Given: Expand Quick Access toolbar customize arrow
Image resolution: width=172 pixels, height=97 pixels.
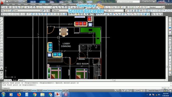Looking at the screenshot, I should click(x=26, y=2).
